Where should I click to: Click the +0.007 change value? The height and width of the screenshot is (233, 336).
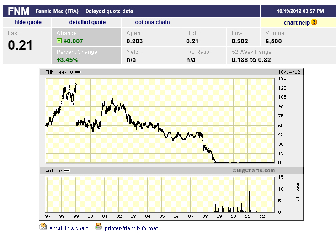coord(73,41)
